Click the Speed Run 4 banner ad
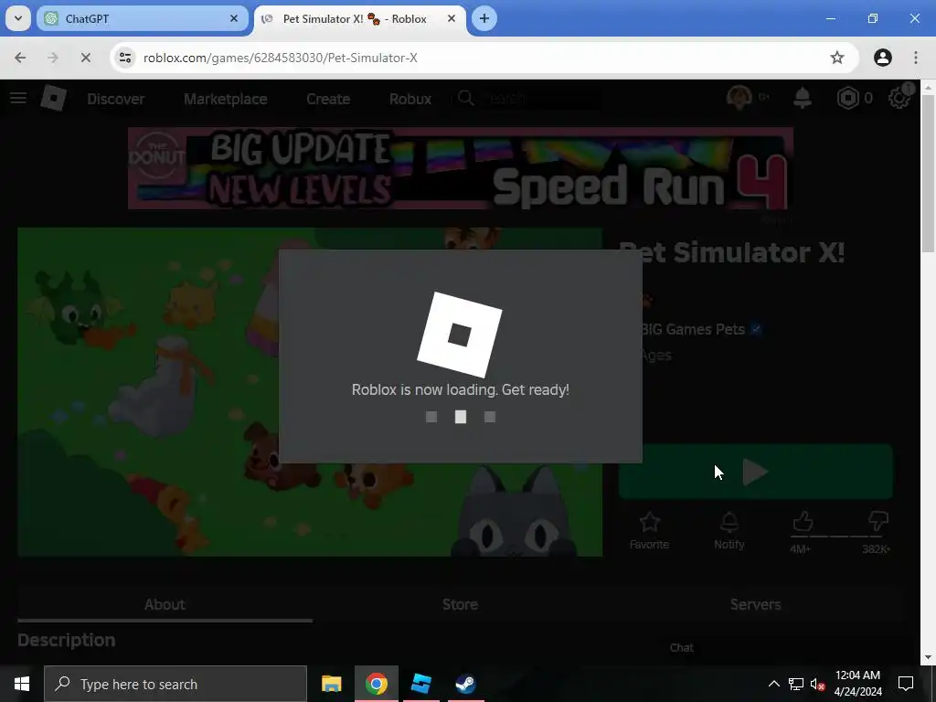Image resolution: width=936 pixels, height=702 pixels. pyautogui.click(x=461, y=168)
